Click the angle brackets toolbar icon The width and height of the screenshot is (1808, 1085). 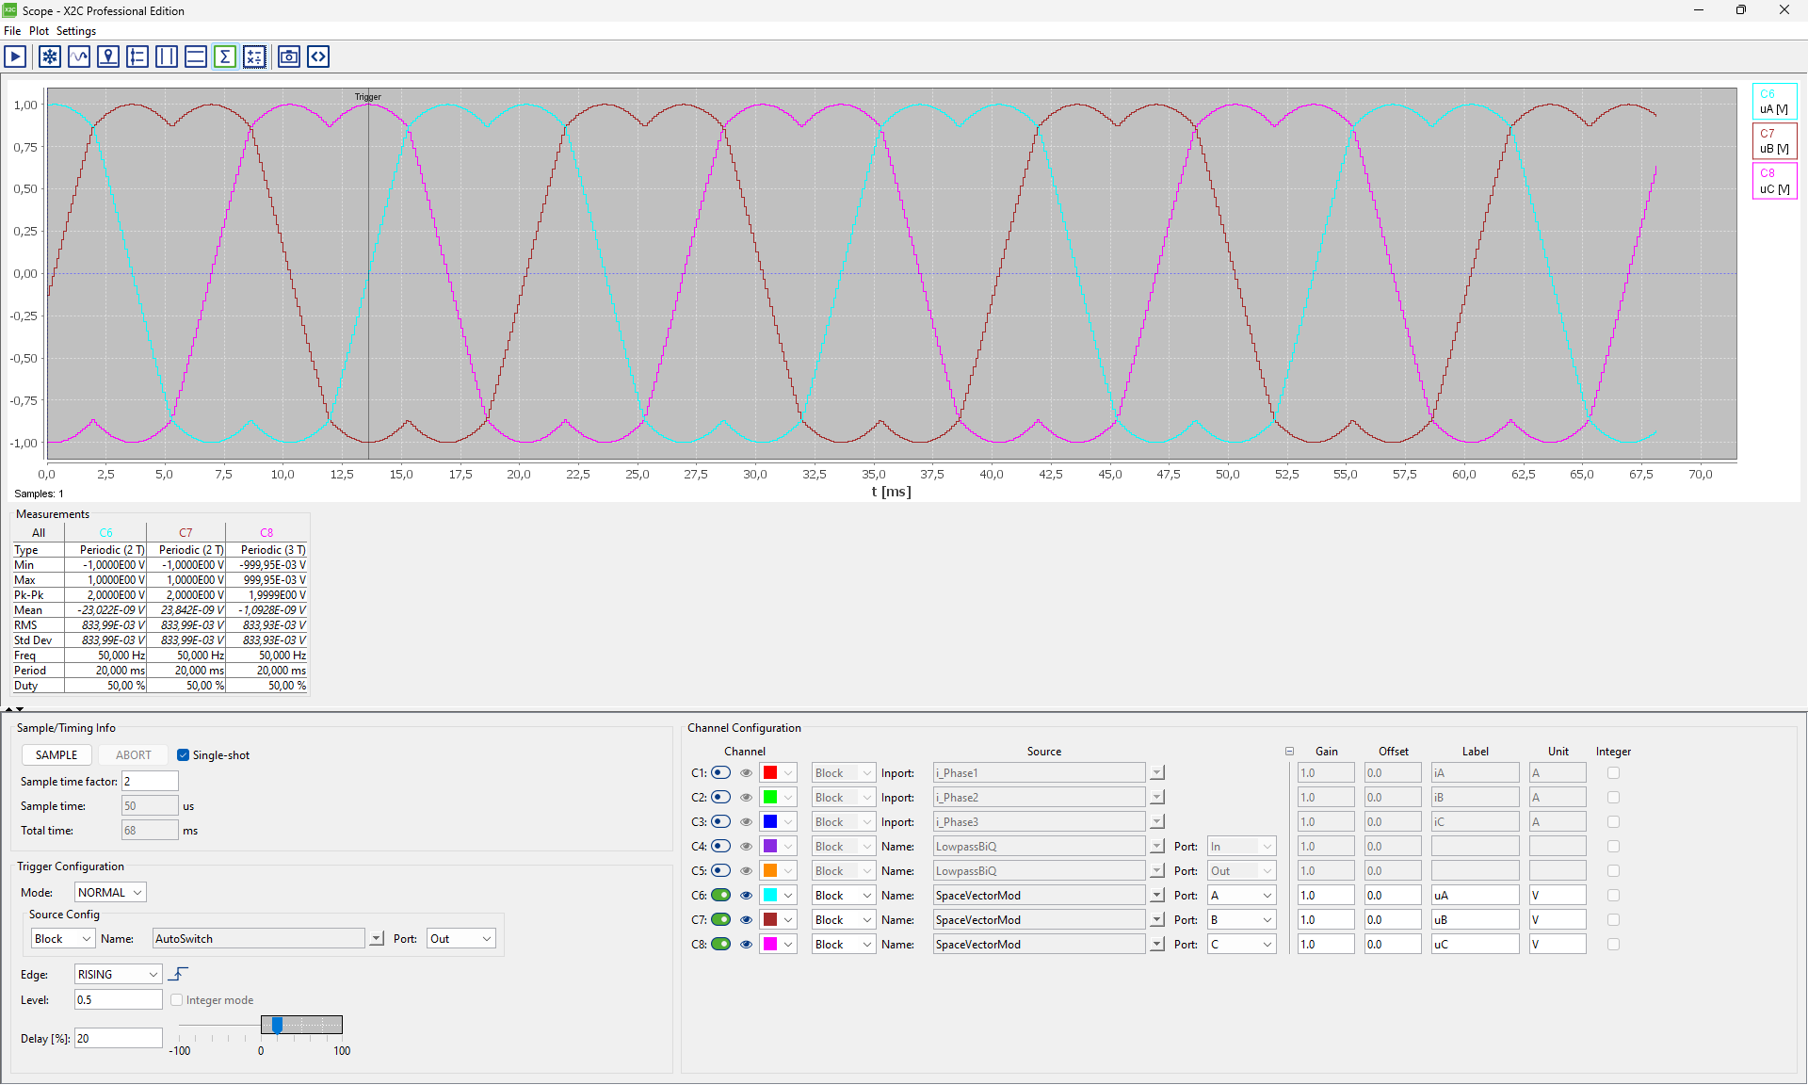318,57
